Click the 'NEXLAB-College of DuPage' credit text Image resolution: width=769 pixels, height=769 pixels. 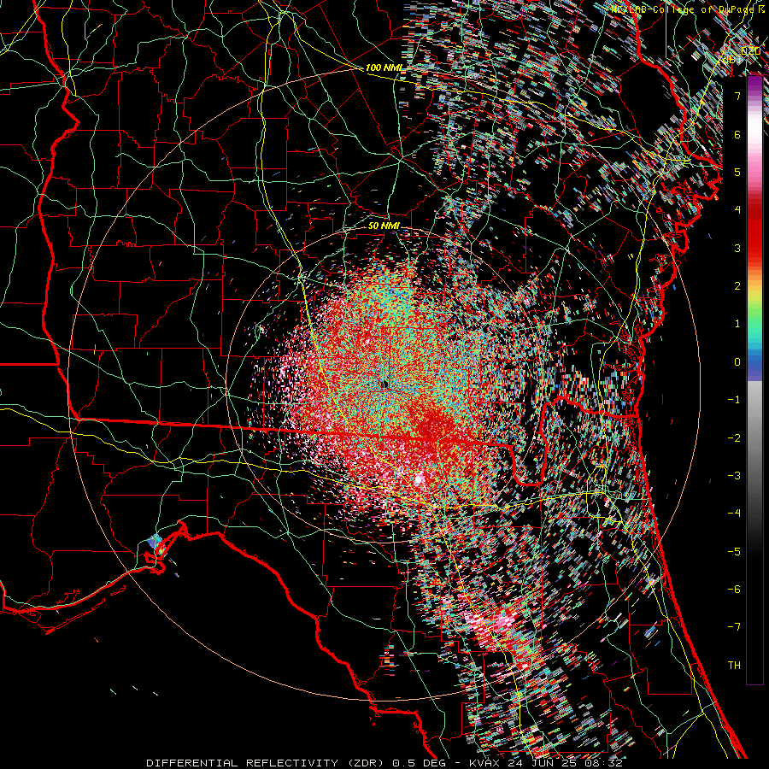(681, 9)
